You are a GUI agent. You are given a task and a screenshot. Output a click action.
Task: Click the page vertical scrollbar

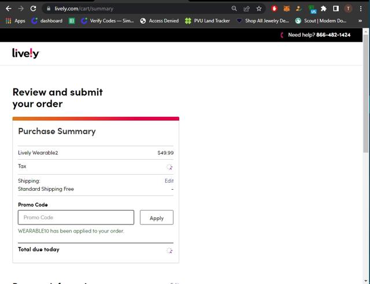(366, 93)
